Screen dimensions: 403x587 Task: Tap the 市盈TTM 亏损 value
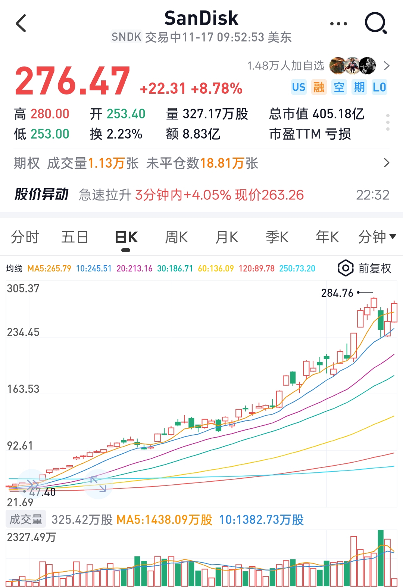tap(310, 134)
